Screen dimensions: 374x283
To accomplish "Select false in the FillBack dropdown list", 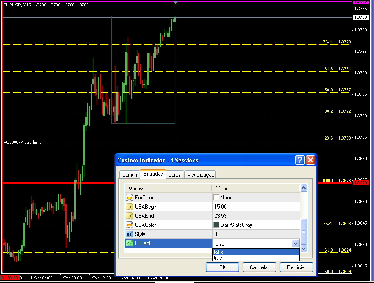I will point(256,252).
